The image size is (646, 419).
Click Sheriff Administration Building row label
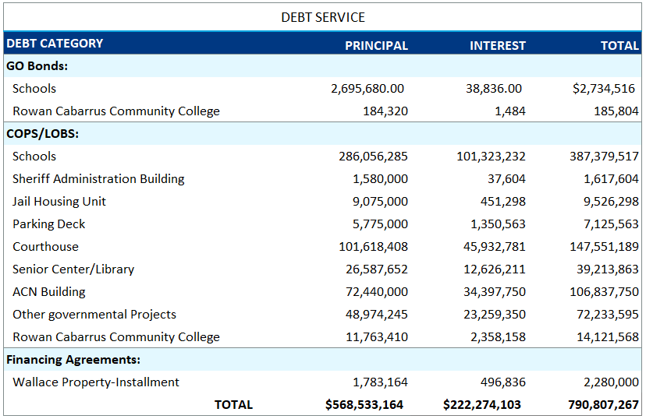point(98,179)
